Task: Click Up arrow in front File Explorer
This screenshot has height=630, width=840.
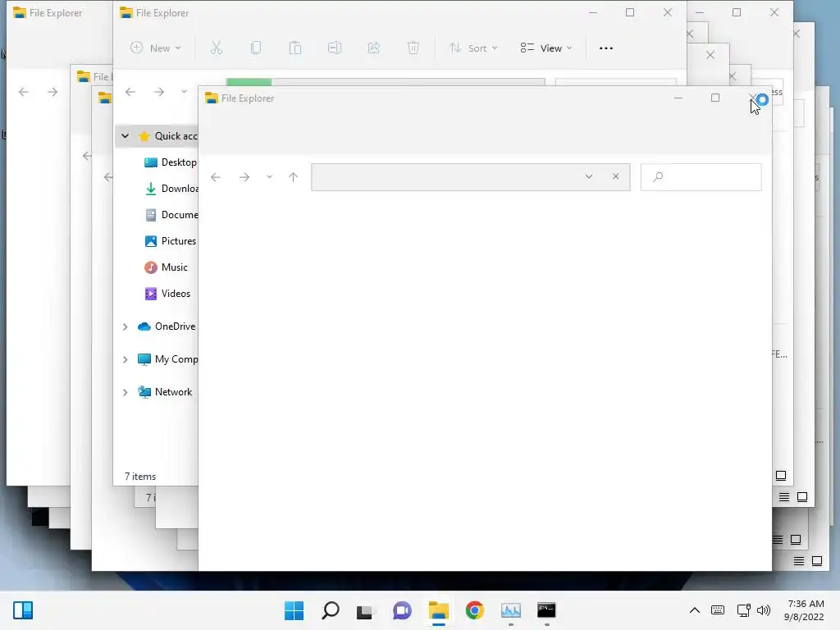Action: coord(293,177)
